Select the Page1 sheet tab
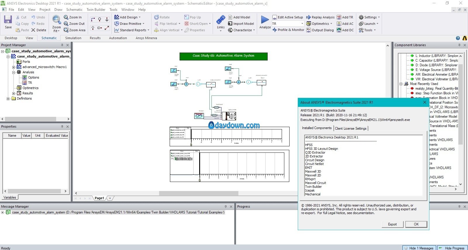The image size is (468, 250). click(99, 198)
